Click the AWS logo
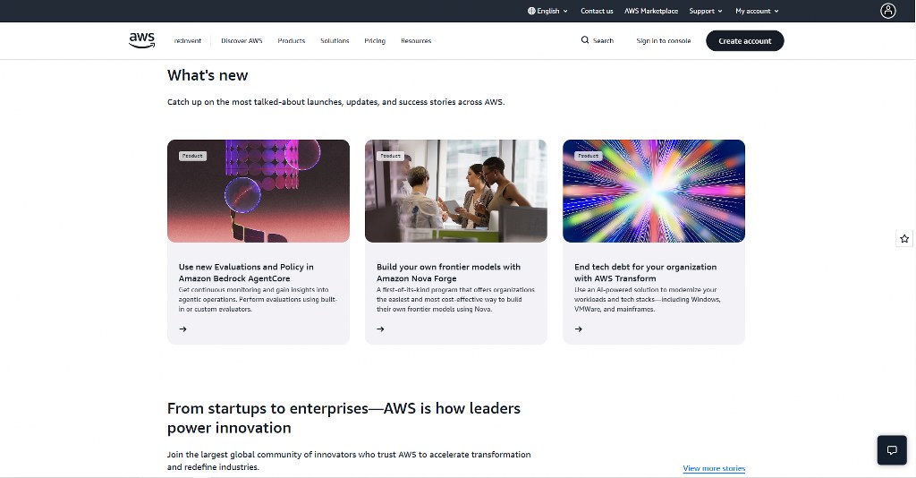916x478 pixels. pos(141,40)
